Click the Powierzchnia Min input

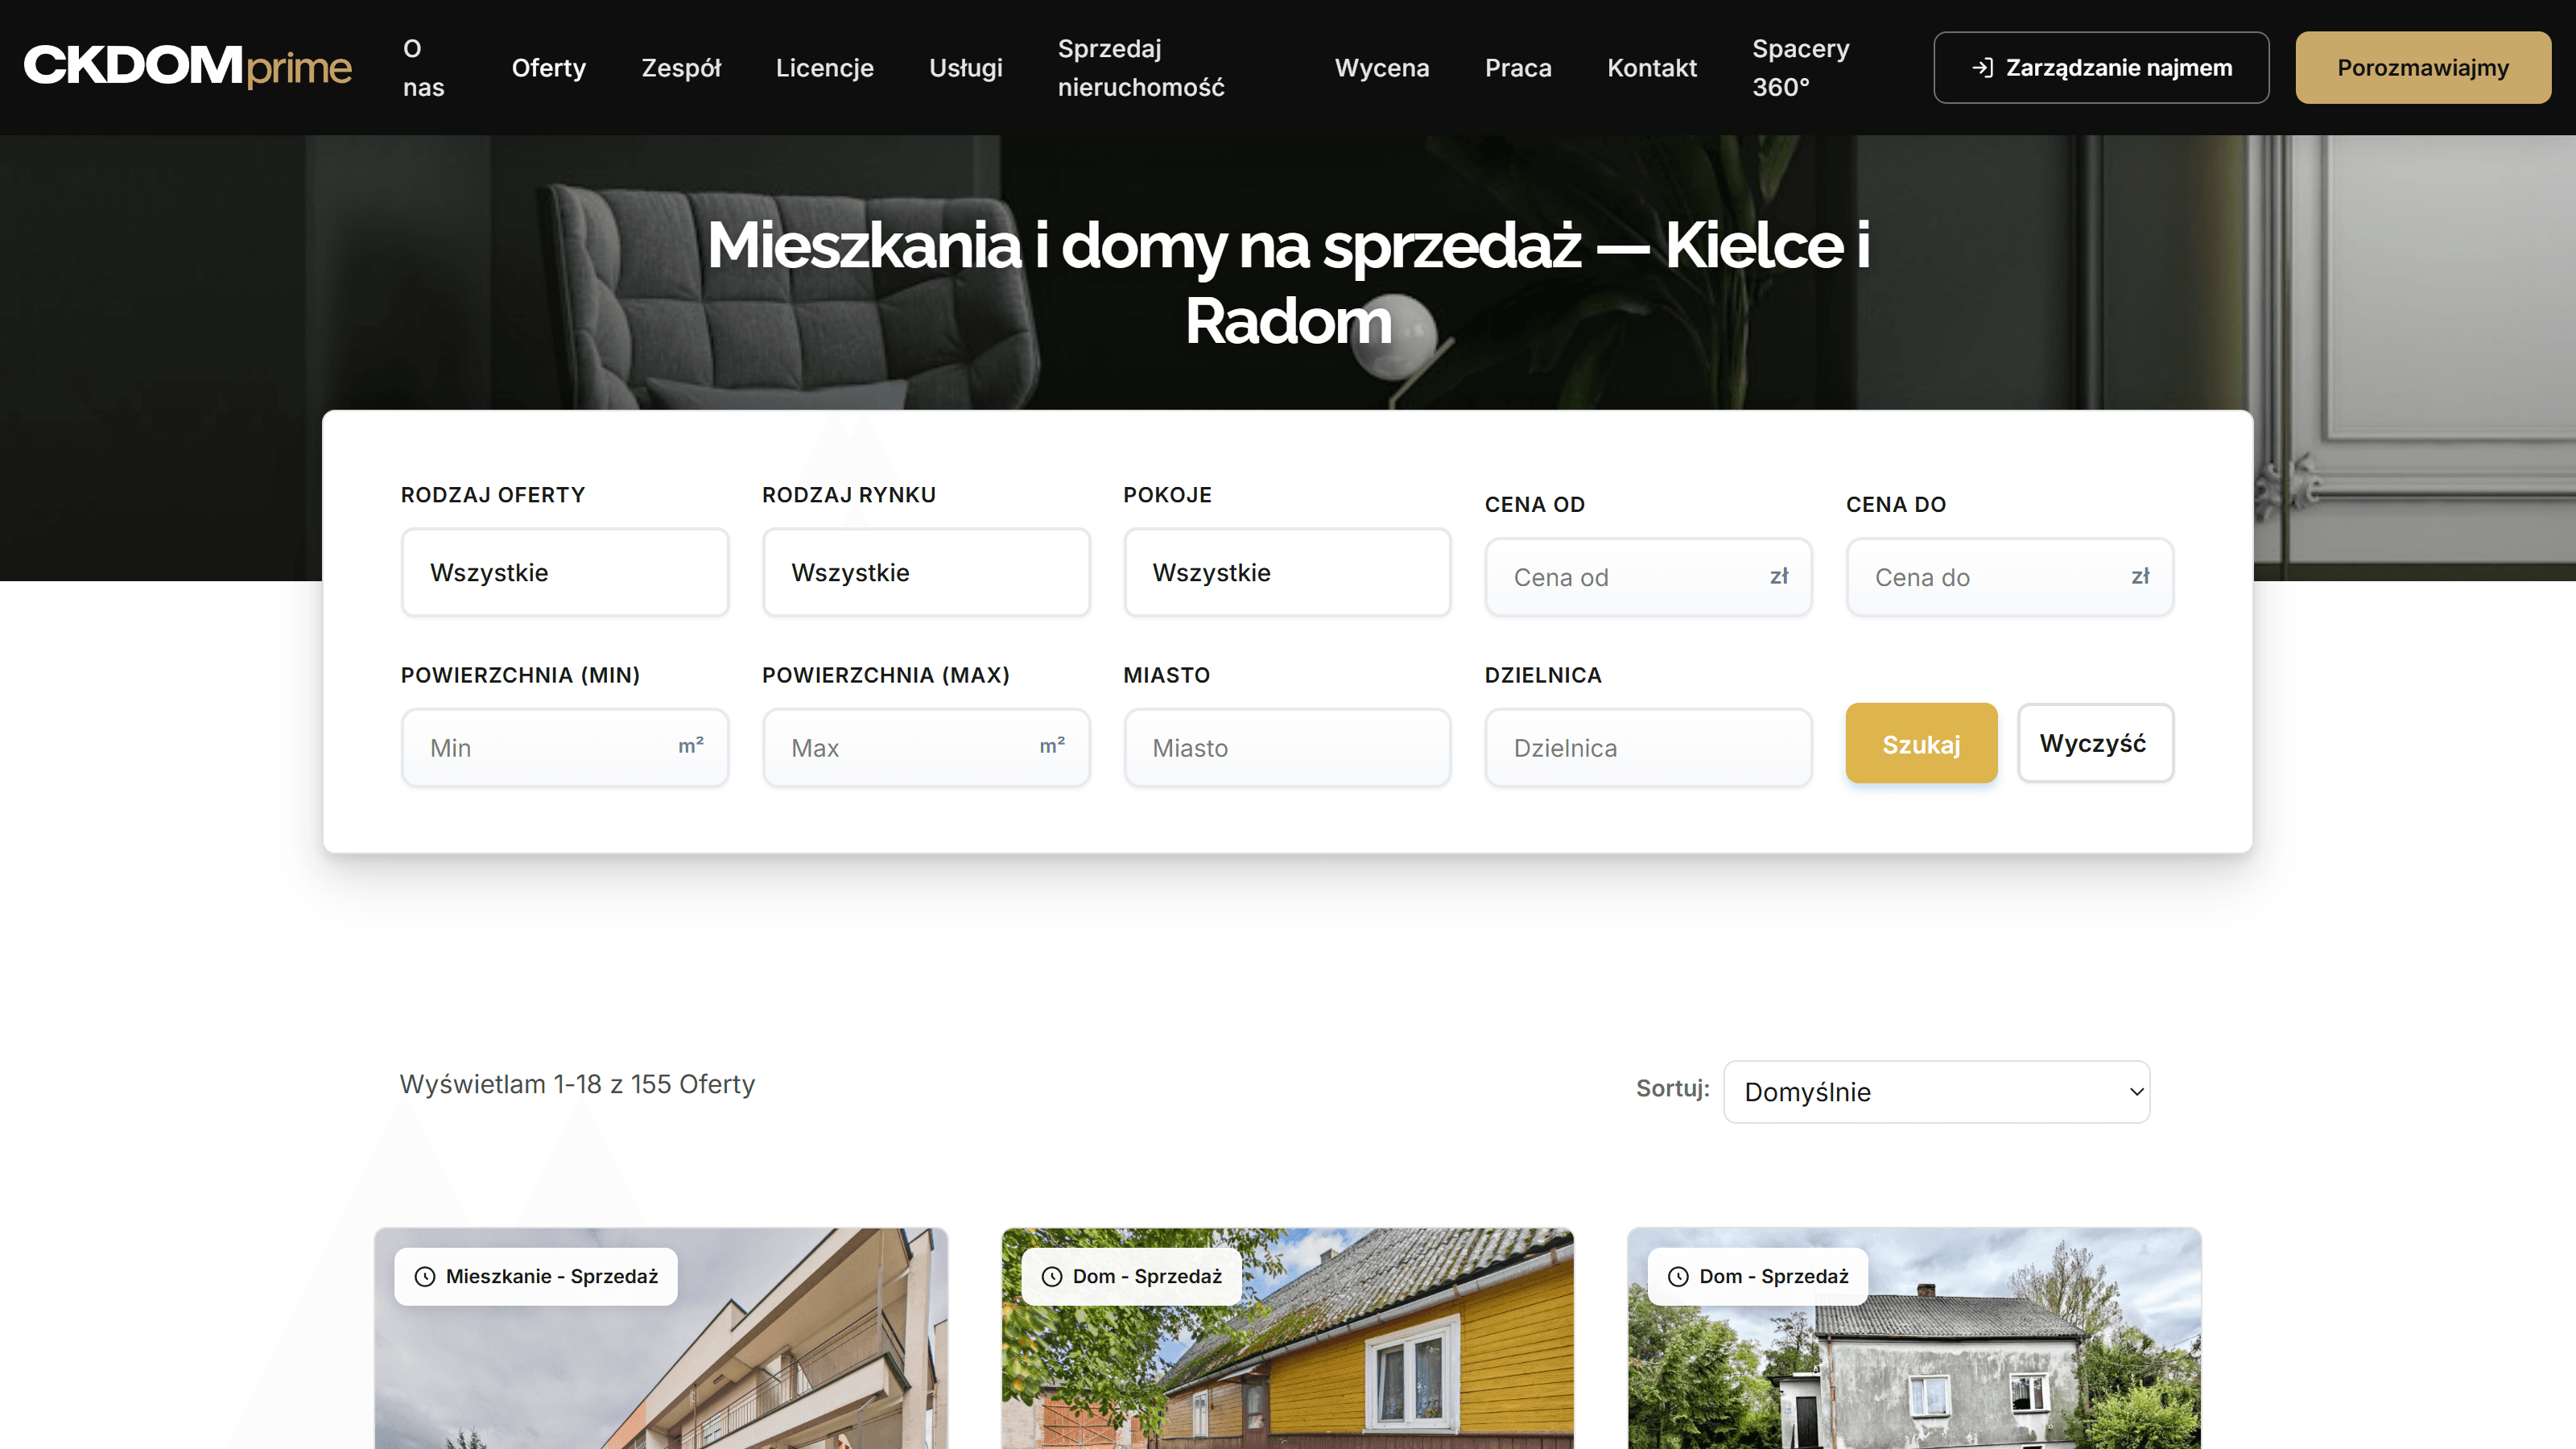tap(565, 748)
